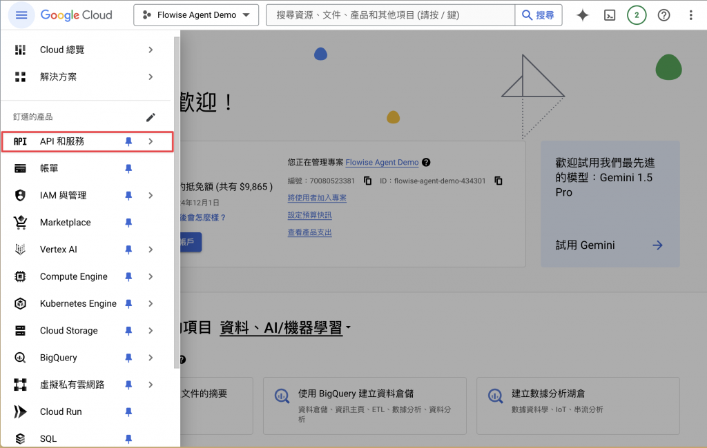Unpin IAM 與管理 from pinned products
The height and width of the screenshot is (448, 707).
coord(128,196)
